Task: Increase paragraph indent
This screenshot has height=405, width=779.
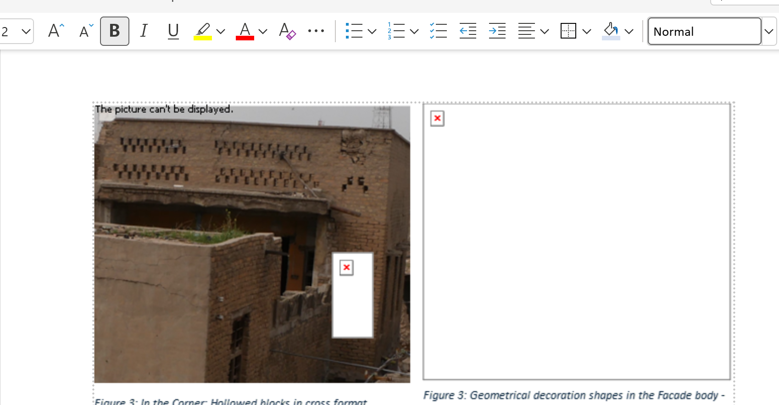Action: coord(497,31)
